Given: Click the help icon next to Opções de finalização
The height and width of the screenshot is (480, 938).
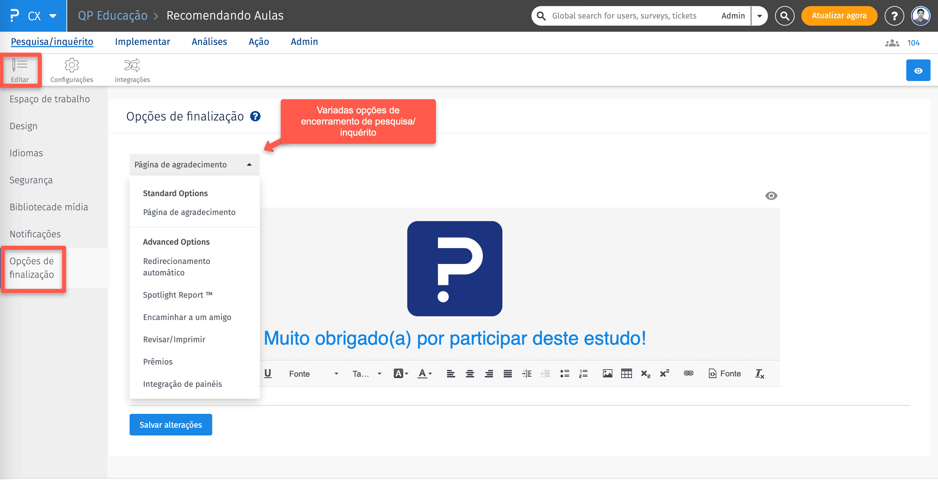Looking at the screenshot, I should (255, 116).
